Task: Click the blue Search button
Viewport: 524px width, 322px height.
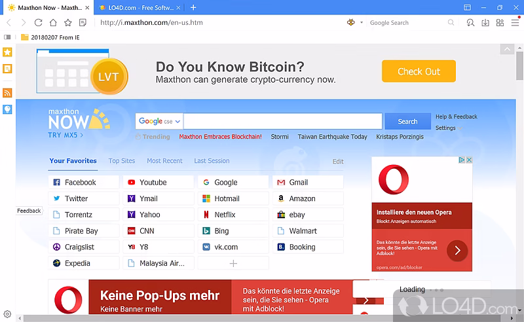Action: click(x=407, y=121)
